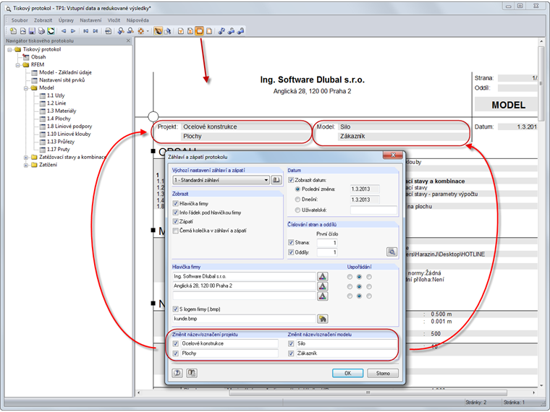Open the Soubor menu

pyautogui.click(x=20, y=20)
